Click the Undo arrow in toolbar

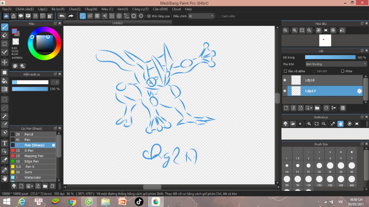point(62,16)
